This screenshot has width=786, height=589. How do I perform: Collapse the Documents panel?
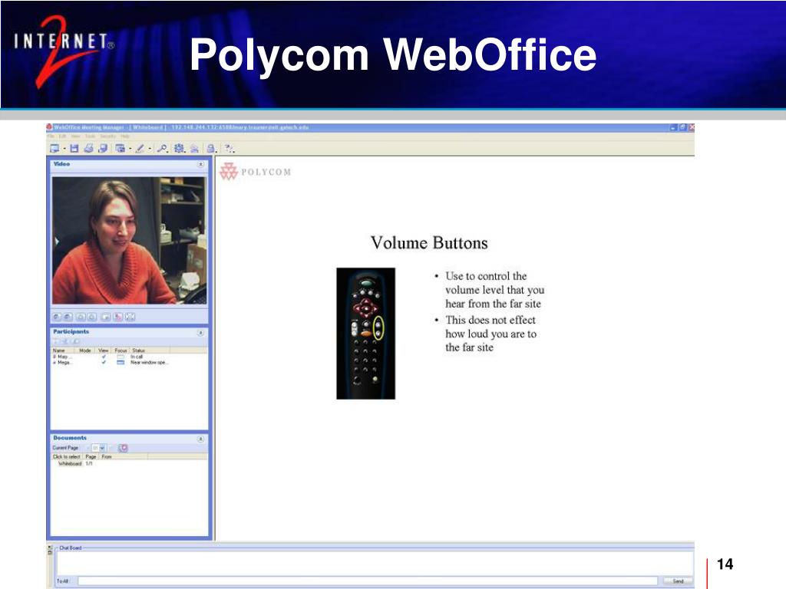point(200,439)
